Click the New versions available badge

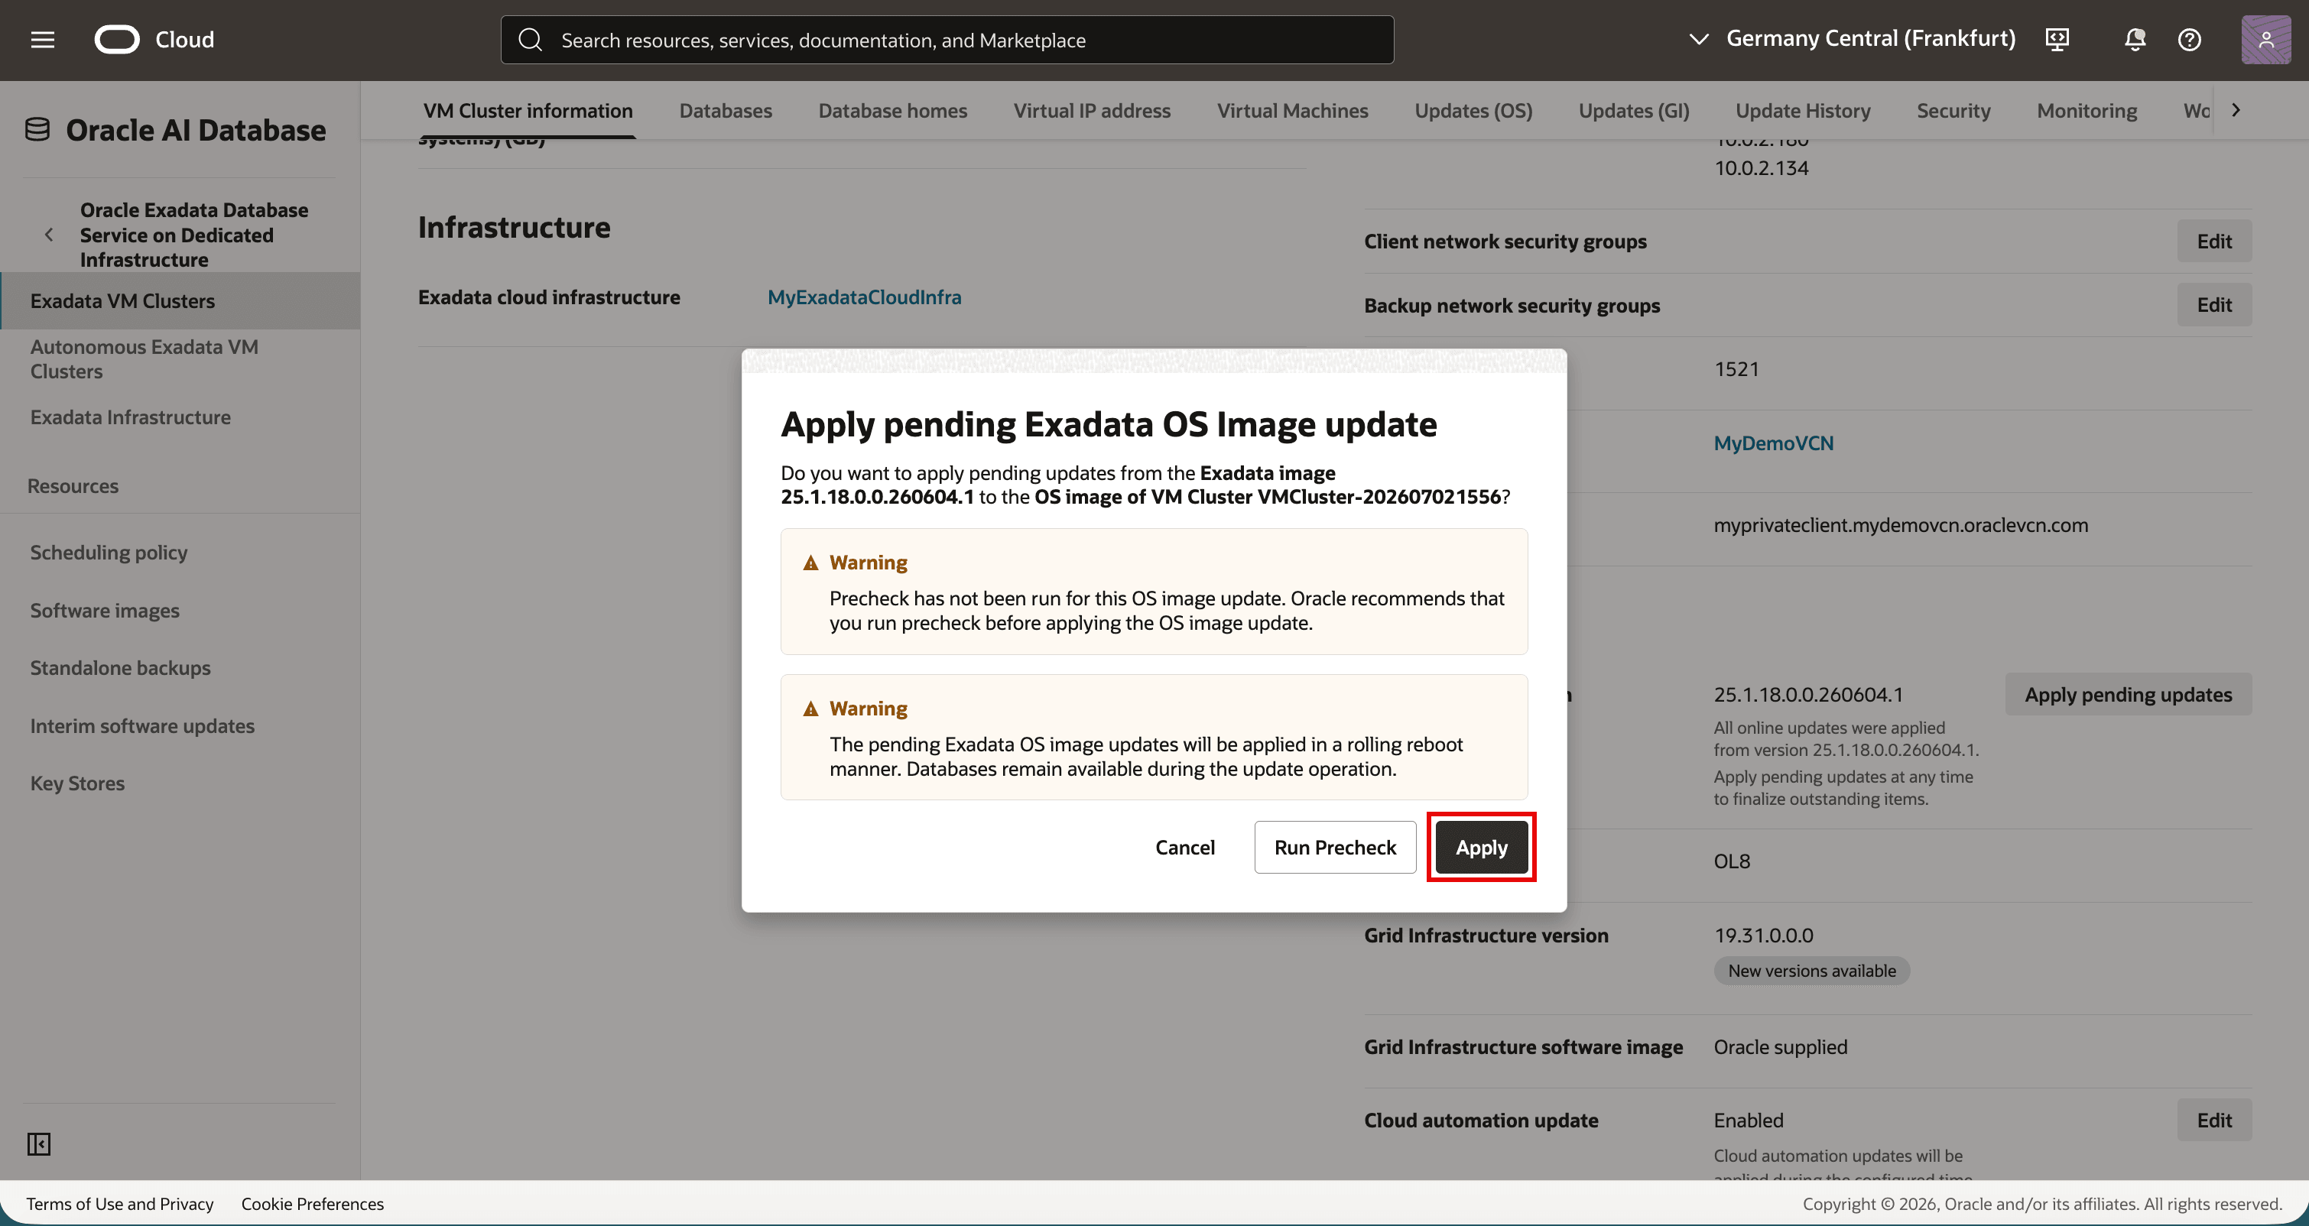point(1811,971)
